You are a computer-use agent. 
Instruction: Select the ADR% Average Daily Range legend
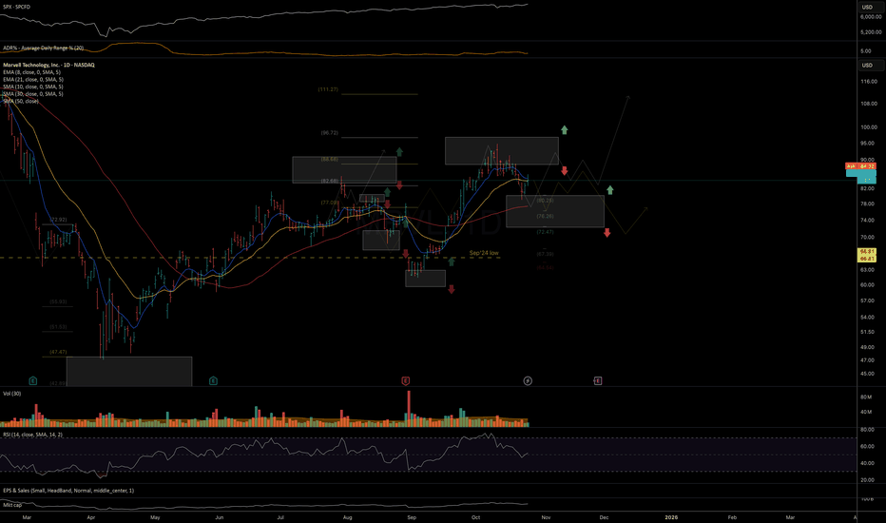(44, 47)
